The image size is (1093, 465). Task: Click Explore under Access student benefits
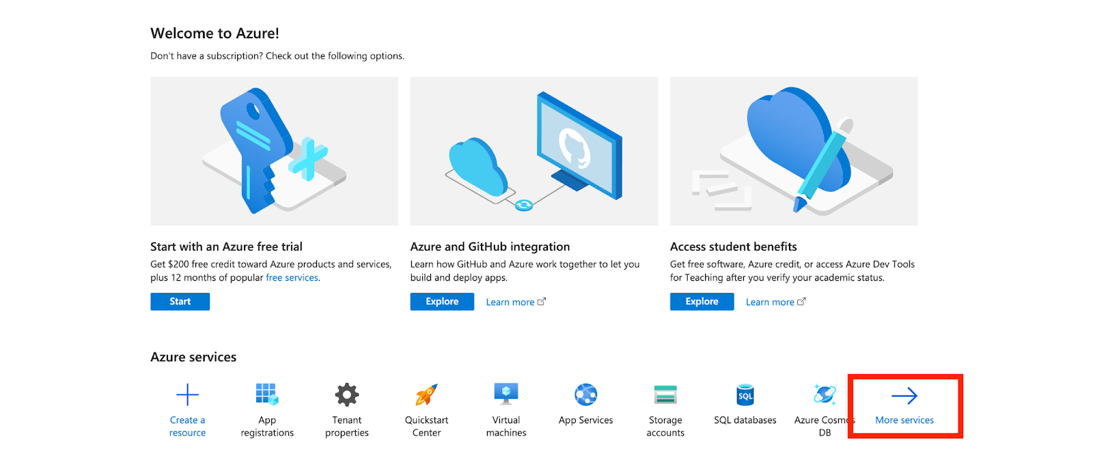[702, 302]
